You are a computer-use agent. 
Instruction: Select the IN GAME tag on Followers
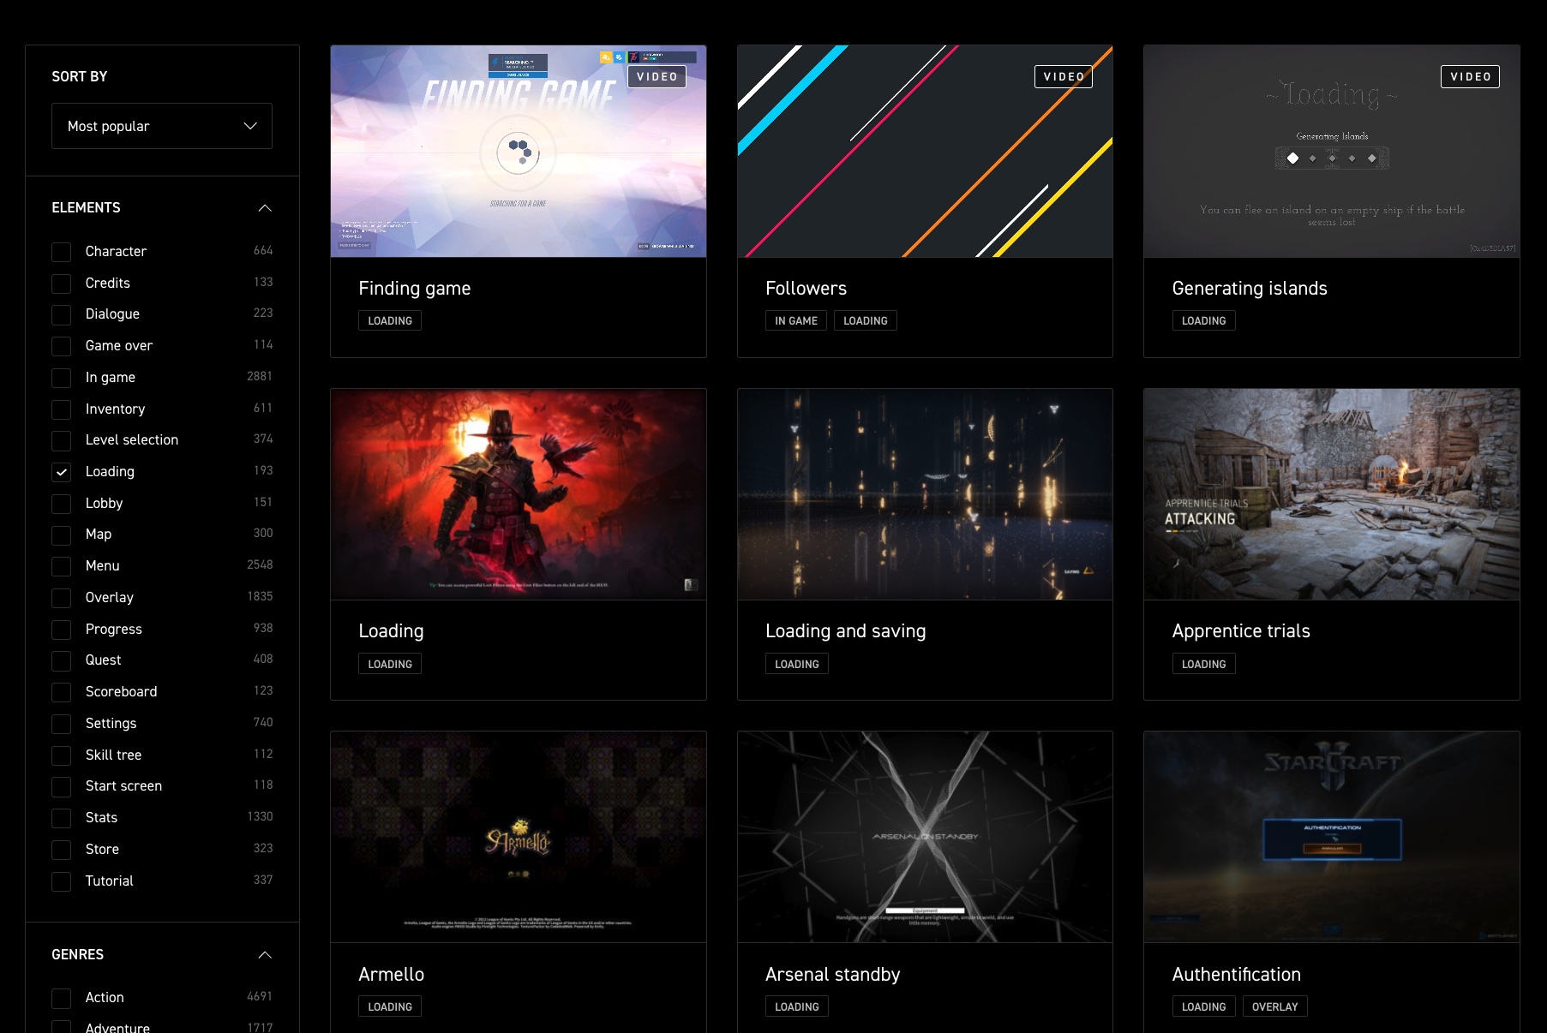click(x=796, y=321)
